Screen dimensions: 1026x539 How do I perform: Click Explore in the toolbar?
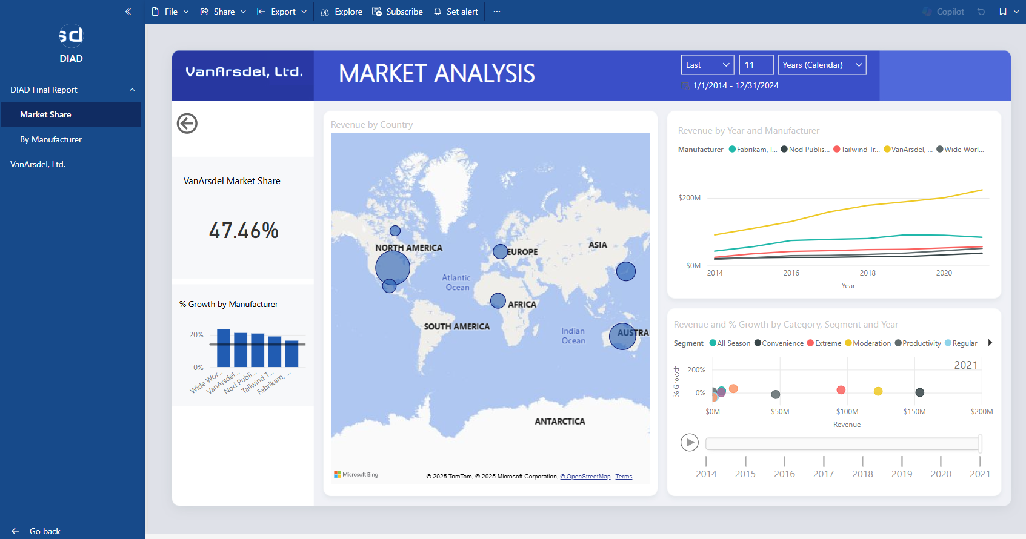point(342,12)
